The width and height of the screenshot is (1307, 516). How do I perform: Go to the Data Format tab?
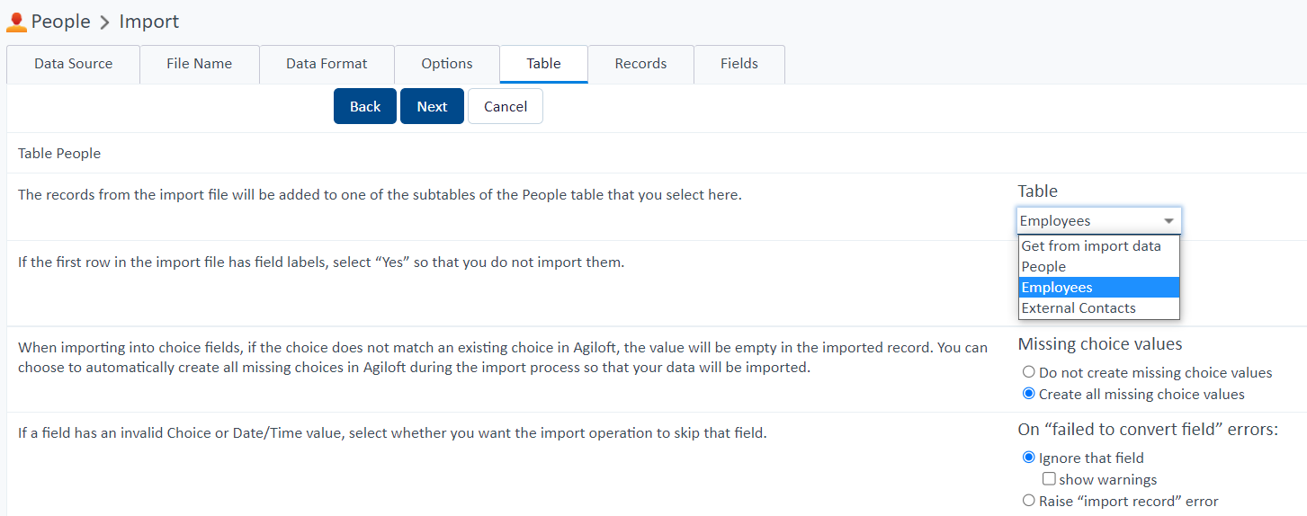click(x=327, y=64)
